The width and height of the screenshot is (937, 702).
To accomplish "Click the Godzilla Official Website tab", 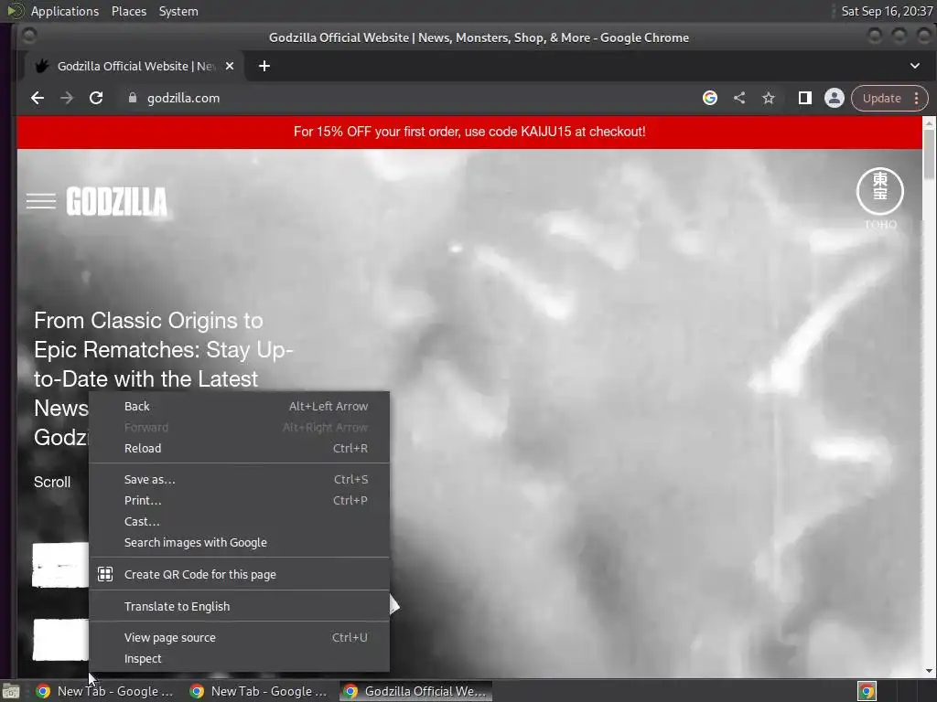I will coord(135,66).
